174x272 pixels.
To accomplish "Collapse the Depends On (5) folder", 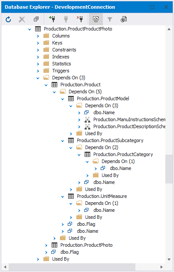I will coord(54,92).
